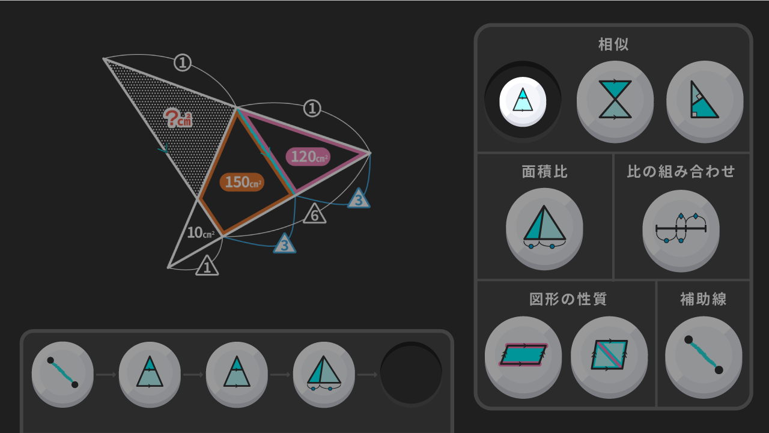Choose the parallelogram property tool

[523, 356]
